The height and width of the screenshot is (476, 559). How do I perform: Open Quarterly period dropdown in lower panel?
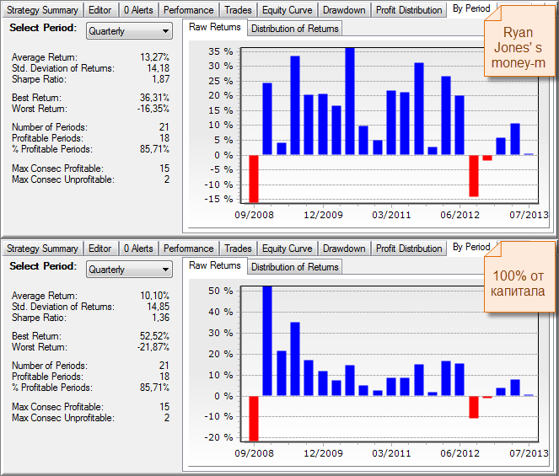[129, 270]
